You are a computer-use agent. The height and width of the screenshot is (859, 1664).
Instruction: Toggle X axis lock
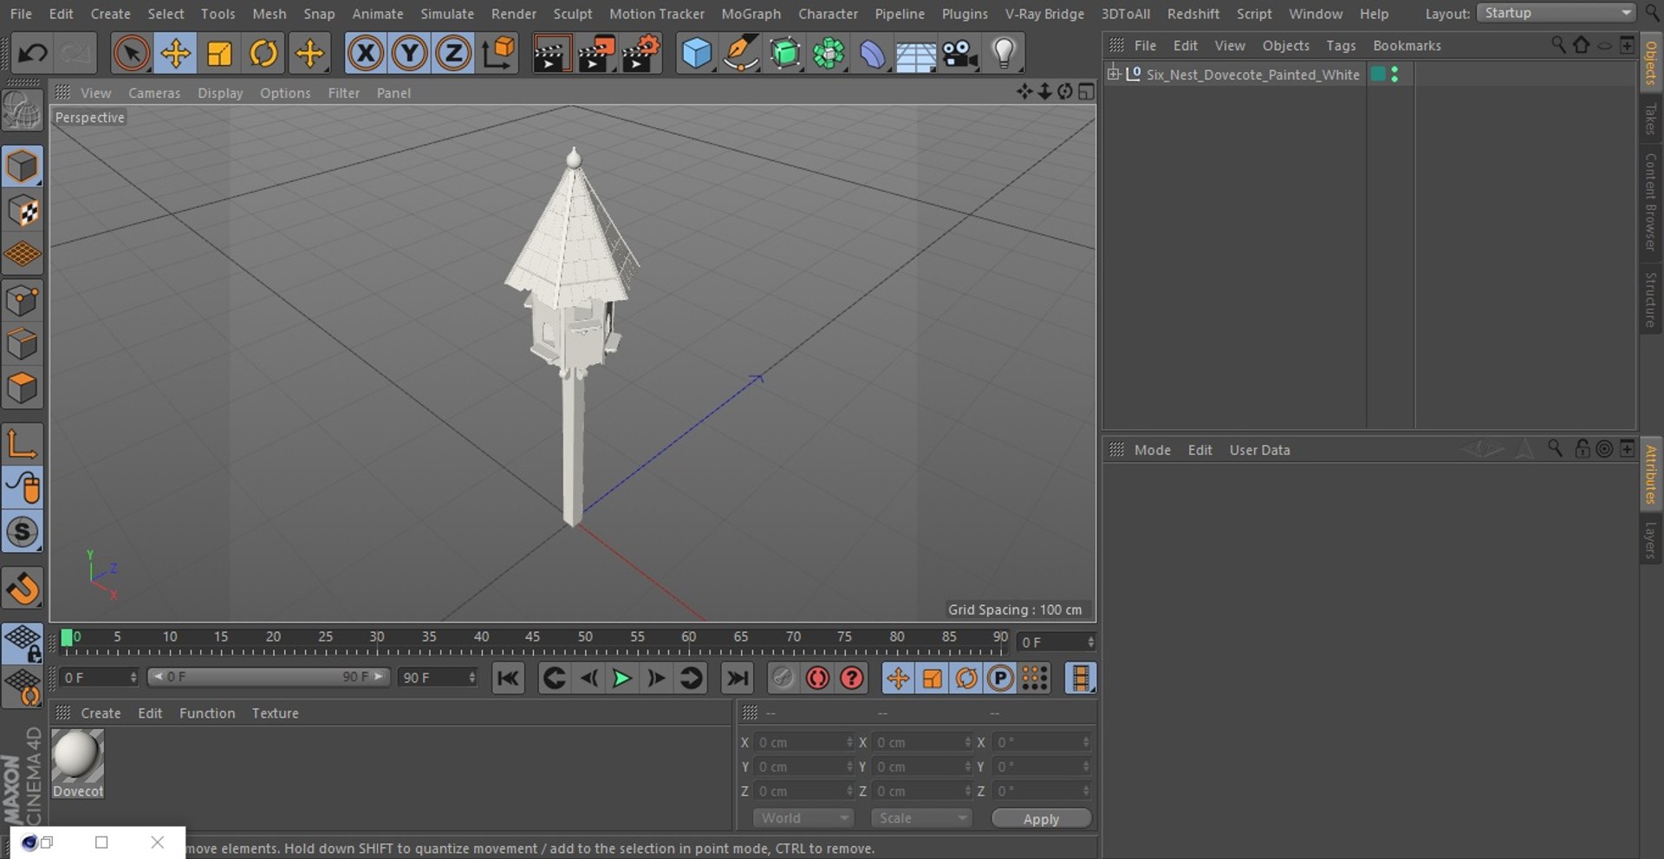coord(366,54)
